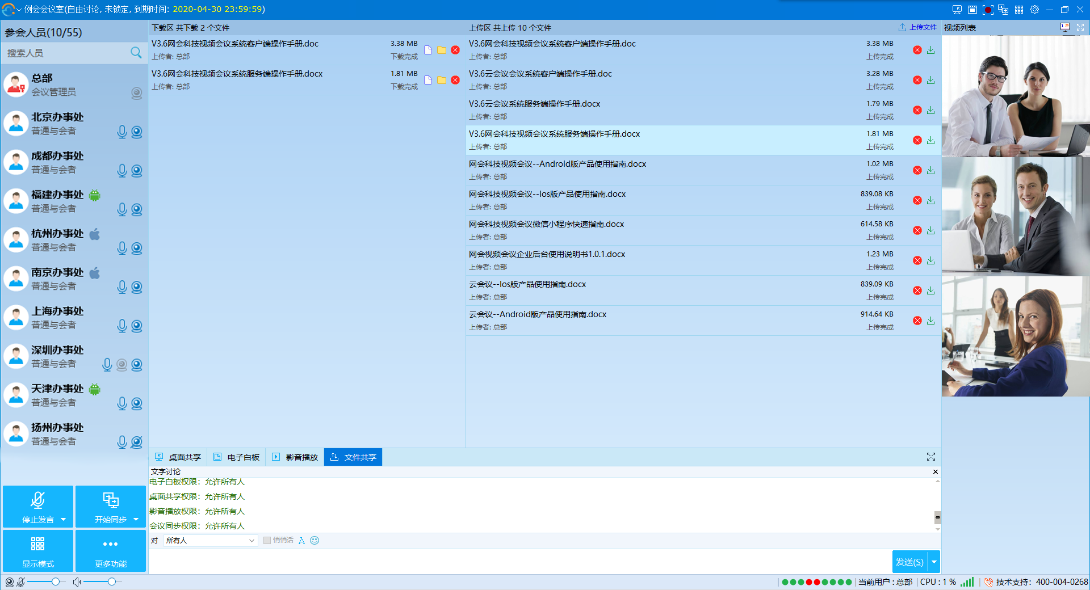Download the 云会议--Android版产品使用指南.docx file
1090x590 pixels.
930,321
